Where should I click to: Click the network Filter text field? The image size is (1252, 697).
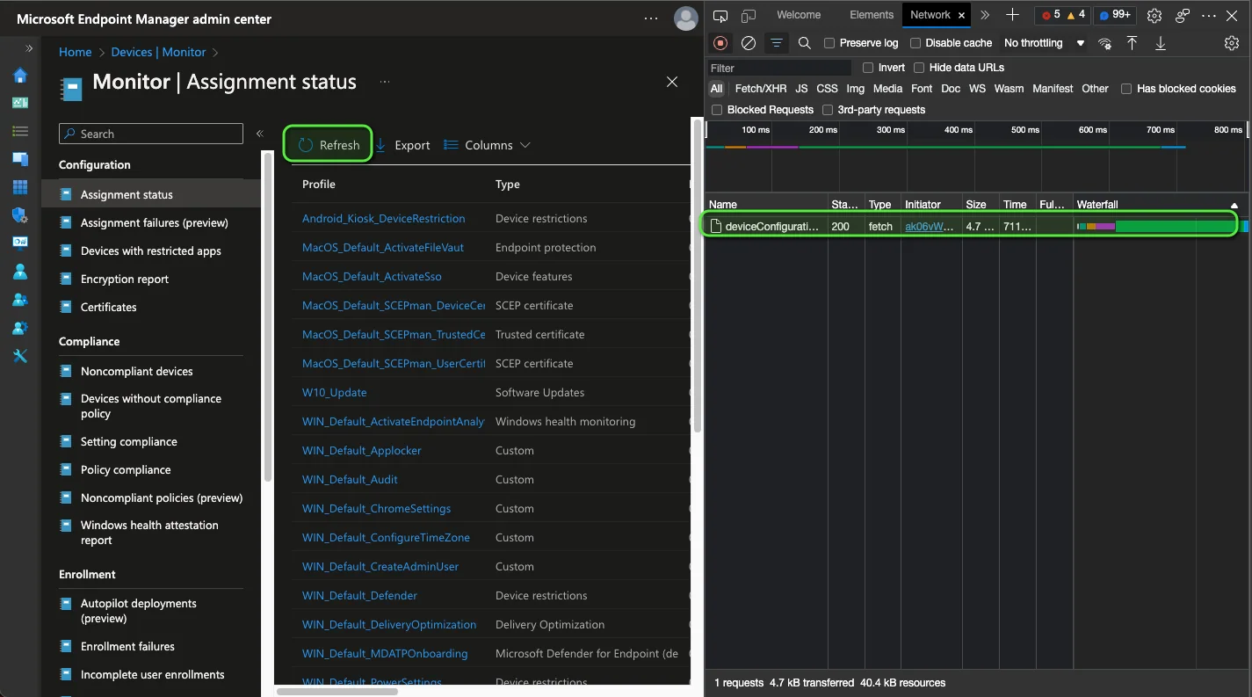tap(780, 68)
